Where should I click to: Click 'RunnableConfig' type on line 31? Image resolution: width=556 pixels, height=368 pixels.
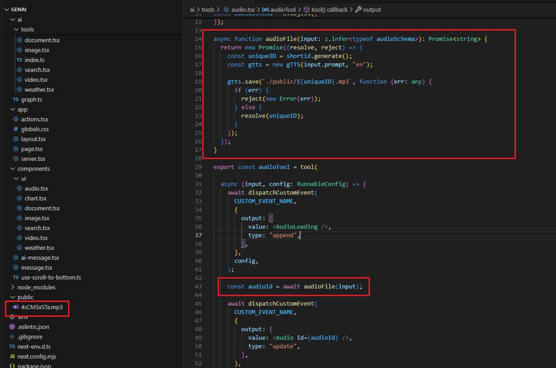(x=321, y=184)
